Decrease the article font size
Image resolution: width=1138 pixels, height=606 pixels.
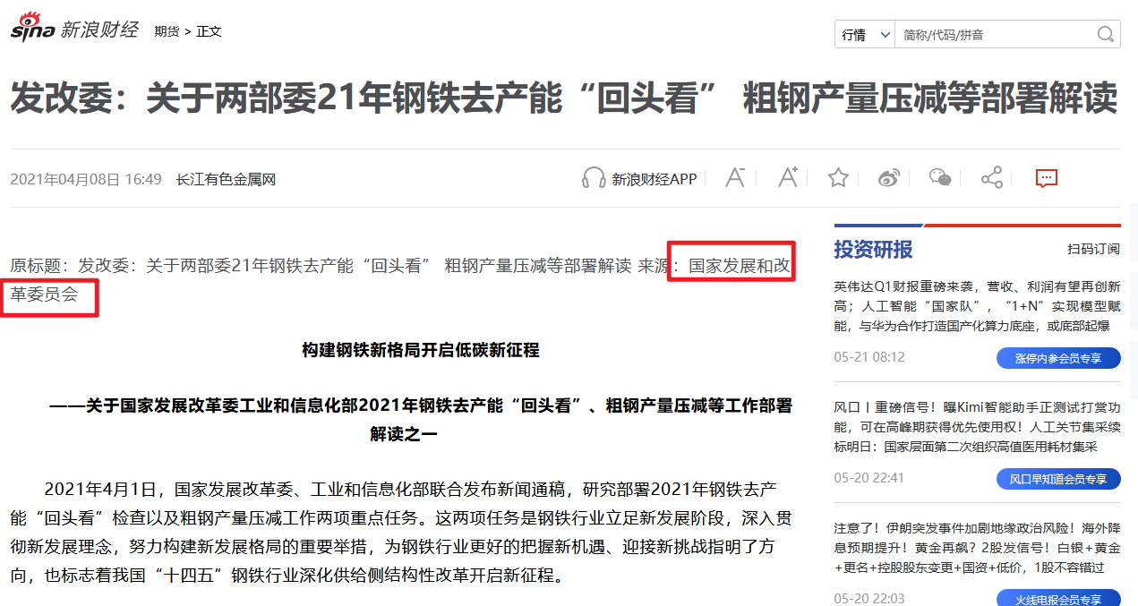pyautogui.click(x=735, y=178)
